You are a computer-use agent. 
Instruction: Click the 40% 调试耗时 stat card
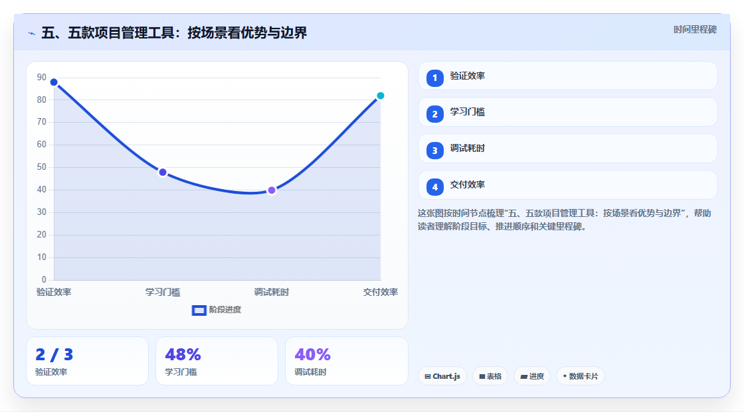pyautogui.click(x=346, y=361)
